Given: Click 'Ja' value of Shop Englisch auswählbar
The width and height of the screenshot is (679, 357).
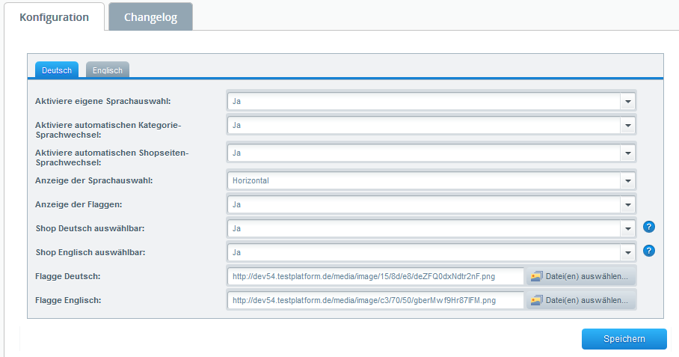Looking at the screenshot, I should (236, 252).
